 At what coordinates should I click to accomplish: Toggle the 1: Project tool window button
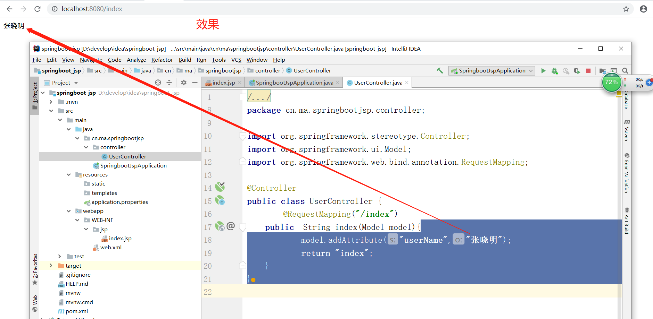35,96
